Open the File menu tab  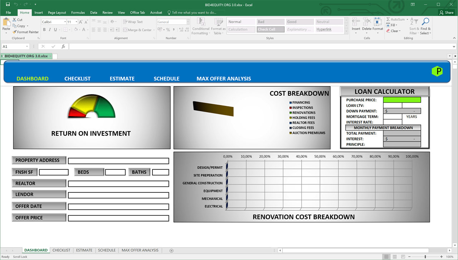point(9,12)
